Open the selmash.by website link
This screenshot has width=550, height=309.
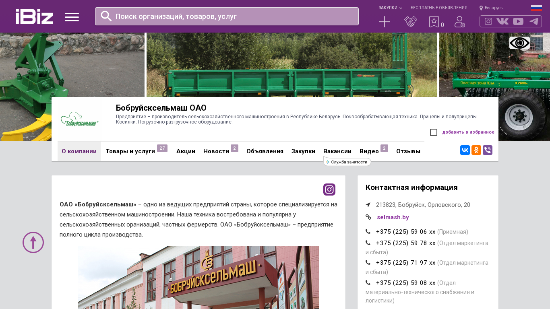click(x=393, y=217)
